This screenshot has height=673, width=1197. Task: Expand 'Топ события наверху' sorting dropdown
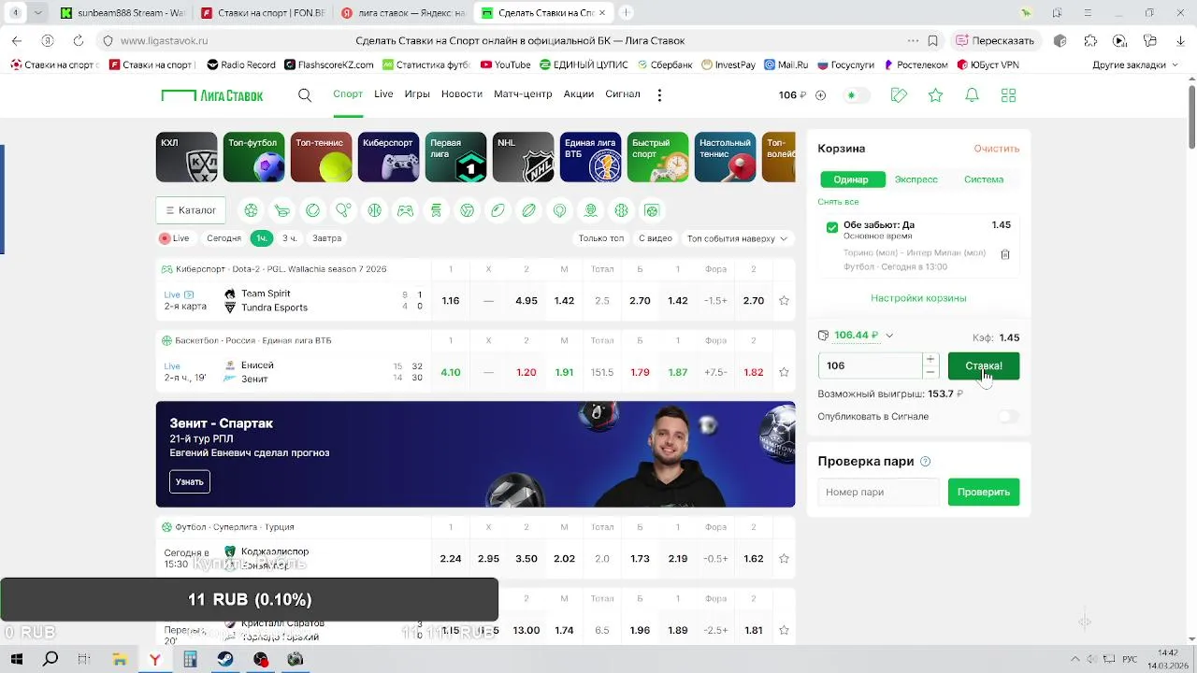[737, 238]
